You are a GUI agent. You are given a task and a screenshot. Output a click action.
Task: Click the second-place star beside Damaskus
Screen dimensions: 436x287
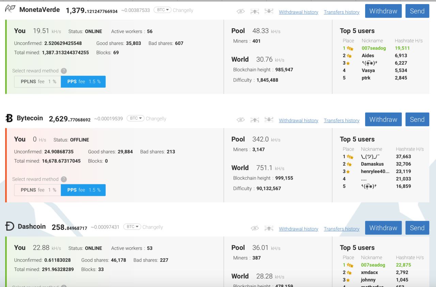coord(349,164)
